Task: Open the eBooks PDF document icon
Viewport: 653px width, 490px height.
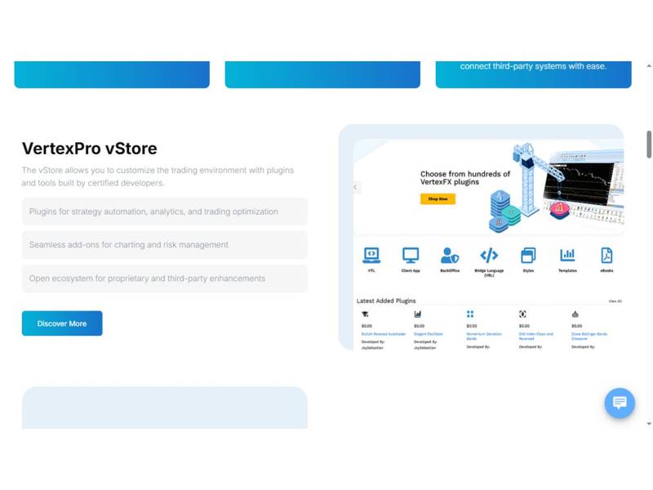Action: click(x=606, y=256)
